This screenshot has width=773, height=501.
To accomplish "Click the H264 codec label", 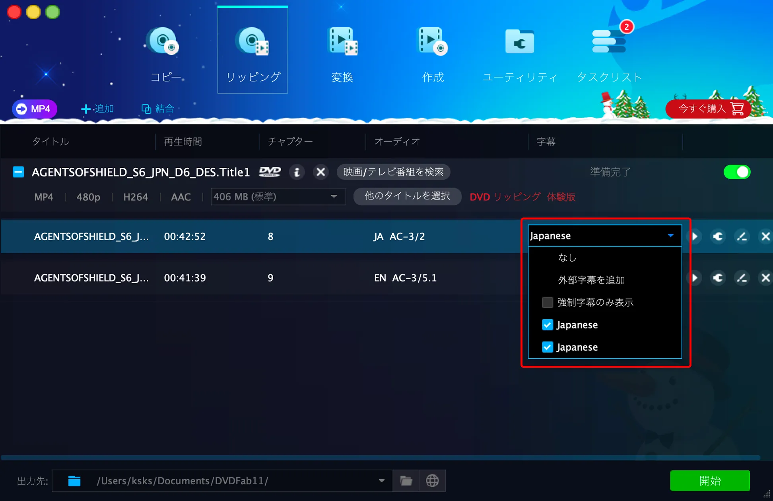I will [x=136, y=197].
